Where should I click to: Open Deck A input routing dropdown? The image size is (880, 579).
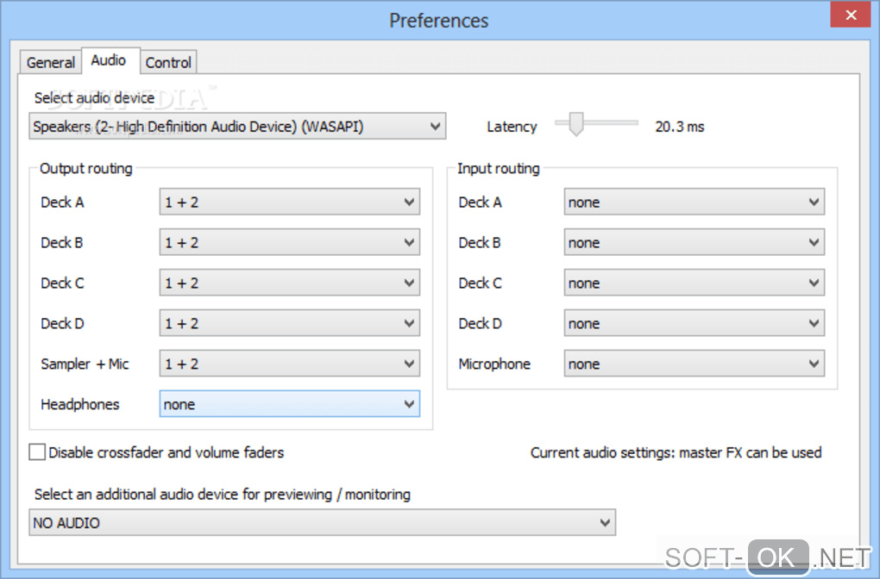[x=694, y=202]
